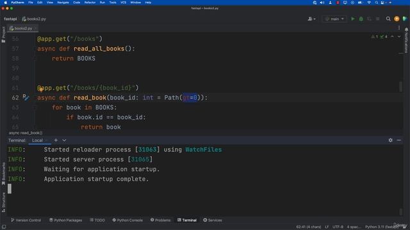Open the VCS menu
410x230 pixels.
123,3
